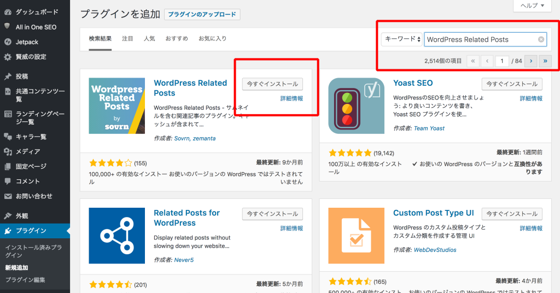Open author link Team Yoast
560x293 pixels.
tap(429, 128)
